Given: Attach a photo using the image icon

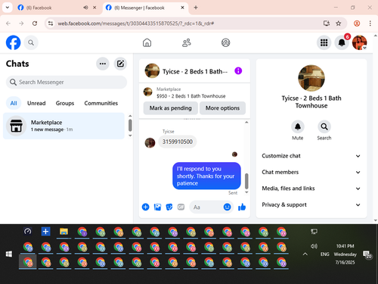Looking at the screenshot, I should (x=157, y=207).
